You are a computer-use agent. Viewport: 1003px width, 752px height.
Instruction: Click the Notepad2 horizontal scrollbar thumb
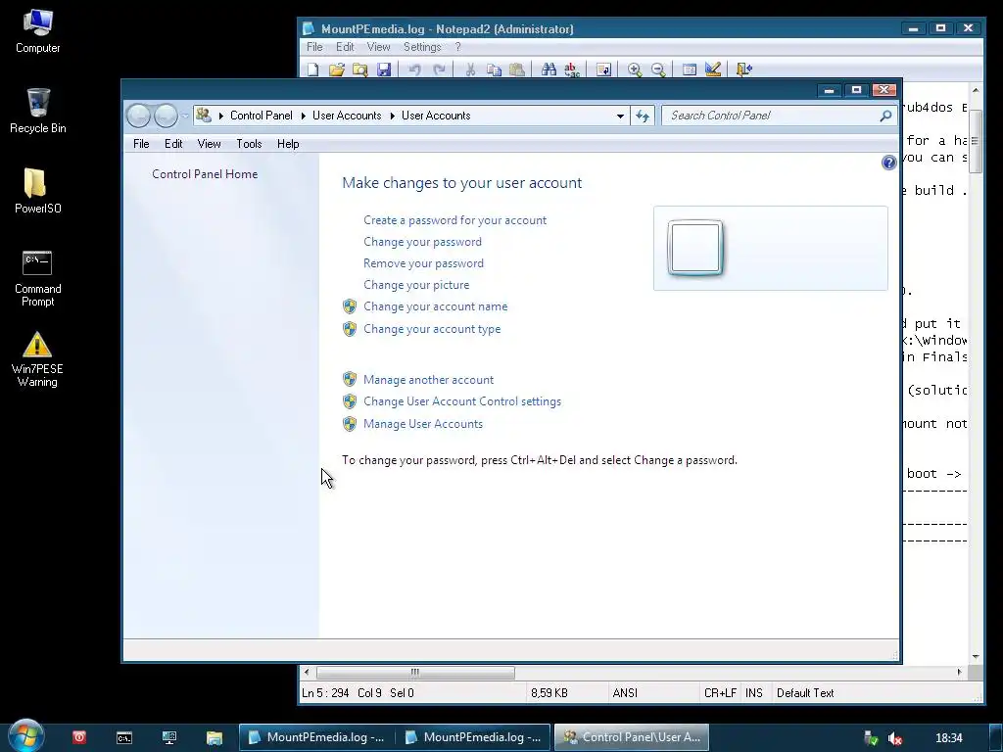(415, 672)
